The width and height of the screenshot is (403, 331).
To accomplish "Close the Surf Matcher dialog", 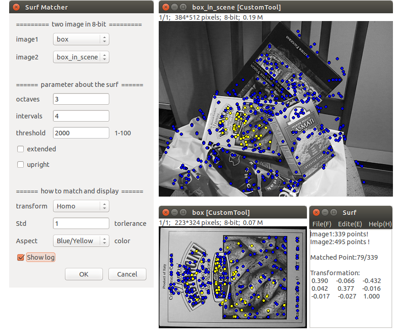I will tap(16, 7).
